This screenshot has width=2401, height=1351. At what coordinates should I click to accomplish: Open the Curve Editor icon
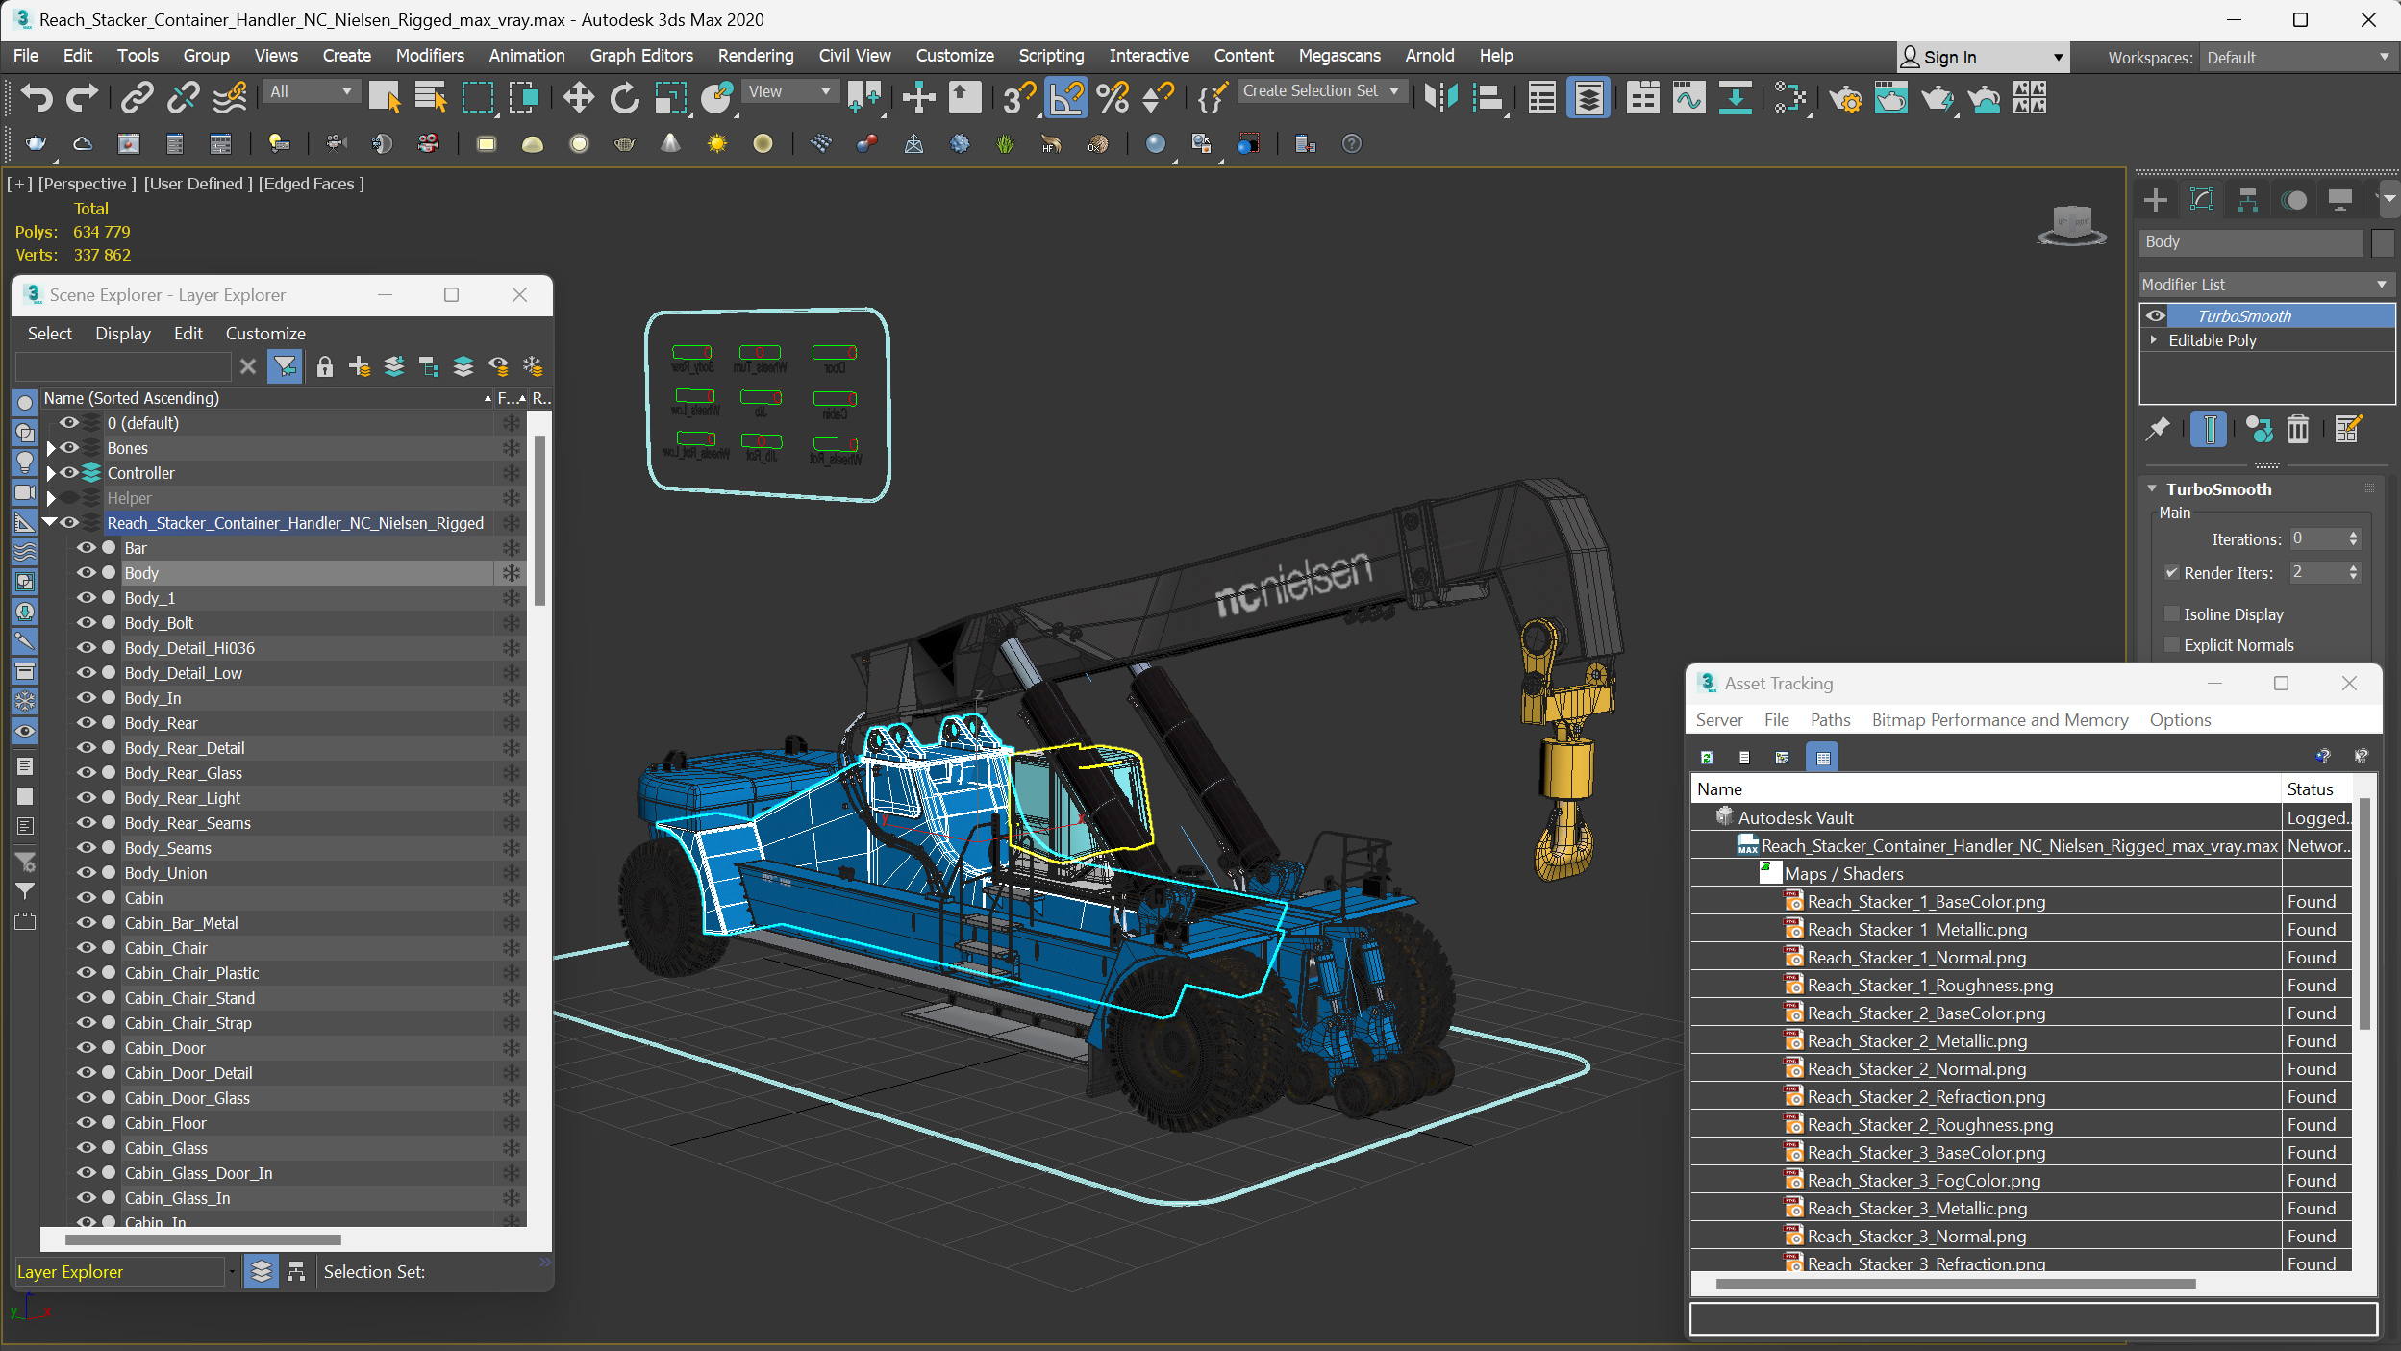click(1688, 97)
